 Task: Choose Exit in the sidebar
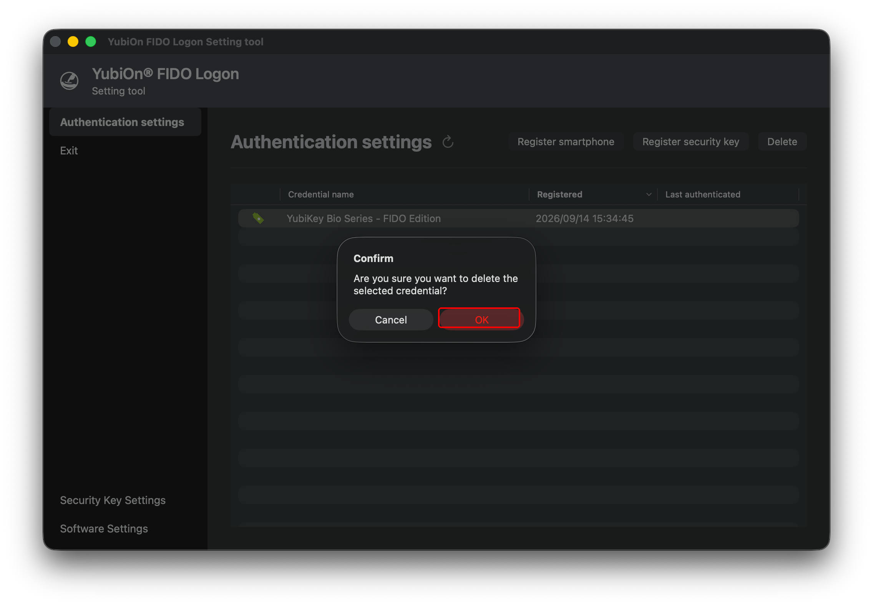[69, 151]
